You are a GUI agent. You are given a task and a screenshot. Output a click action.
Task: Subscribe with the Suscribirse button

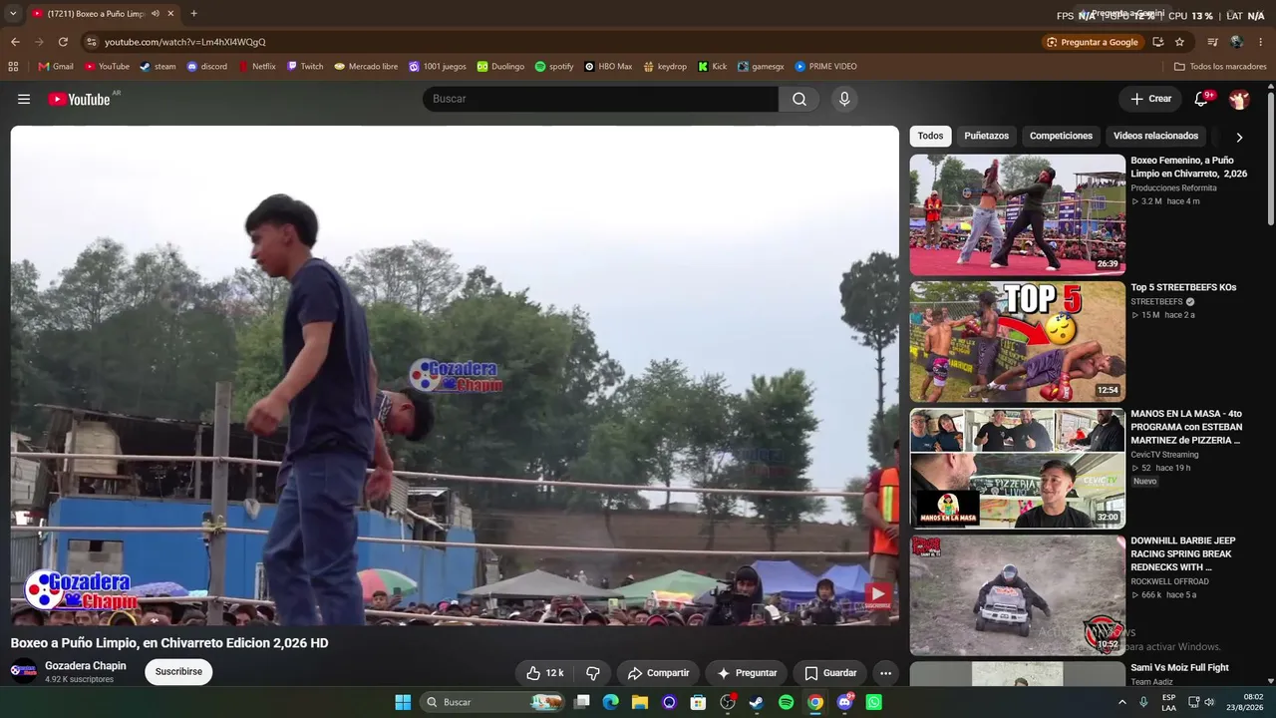click(x=178, y=672)
